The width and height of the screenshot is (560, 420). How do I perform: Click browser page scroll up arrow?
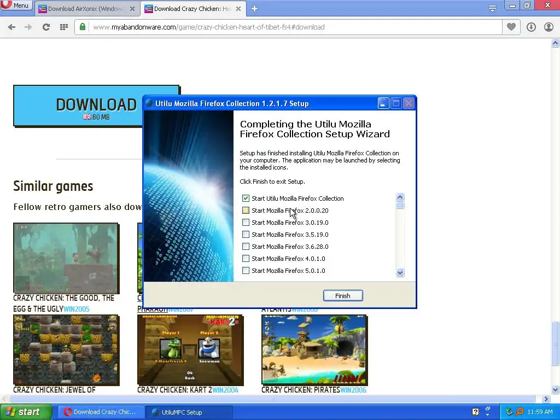click(555, 43)
